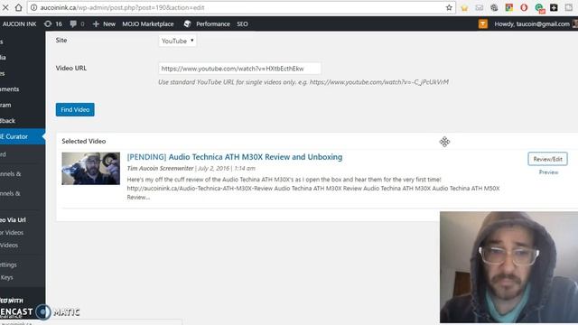This screenshot has width=578, height=325.
Task: Click the Tim Aucoin Screenwriter author text
Action: coord(160,168)
